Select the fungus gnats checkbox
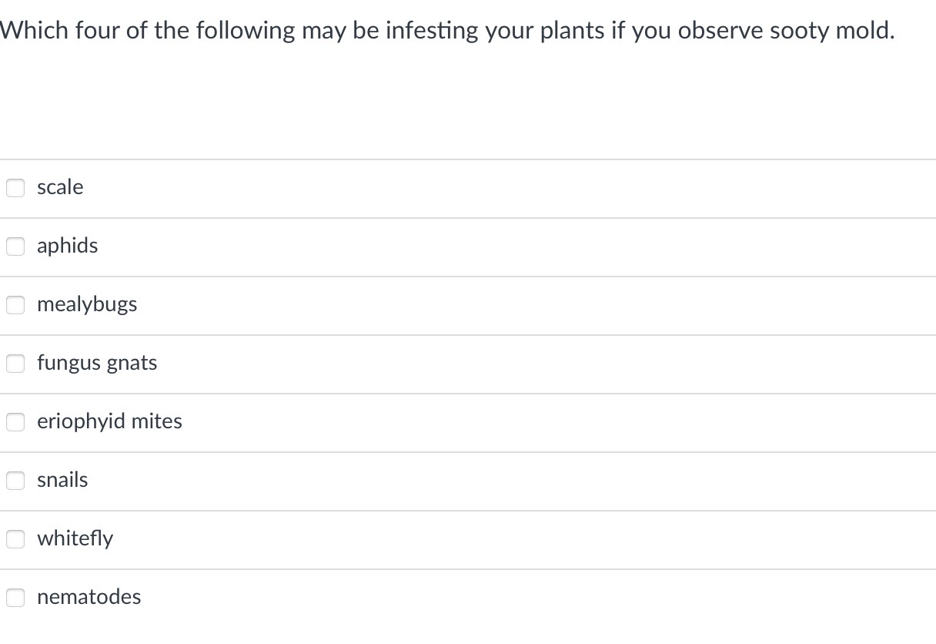936x644 pixels. pos(15,364)
